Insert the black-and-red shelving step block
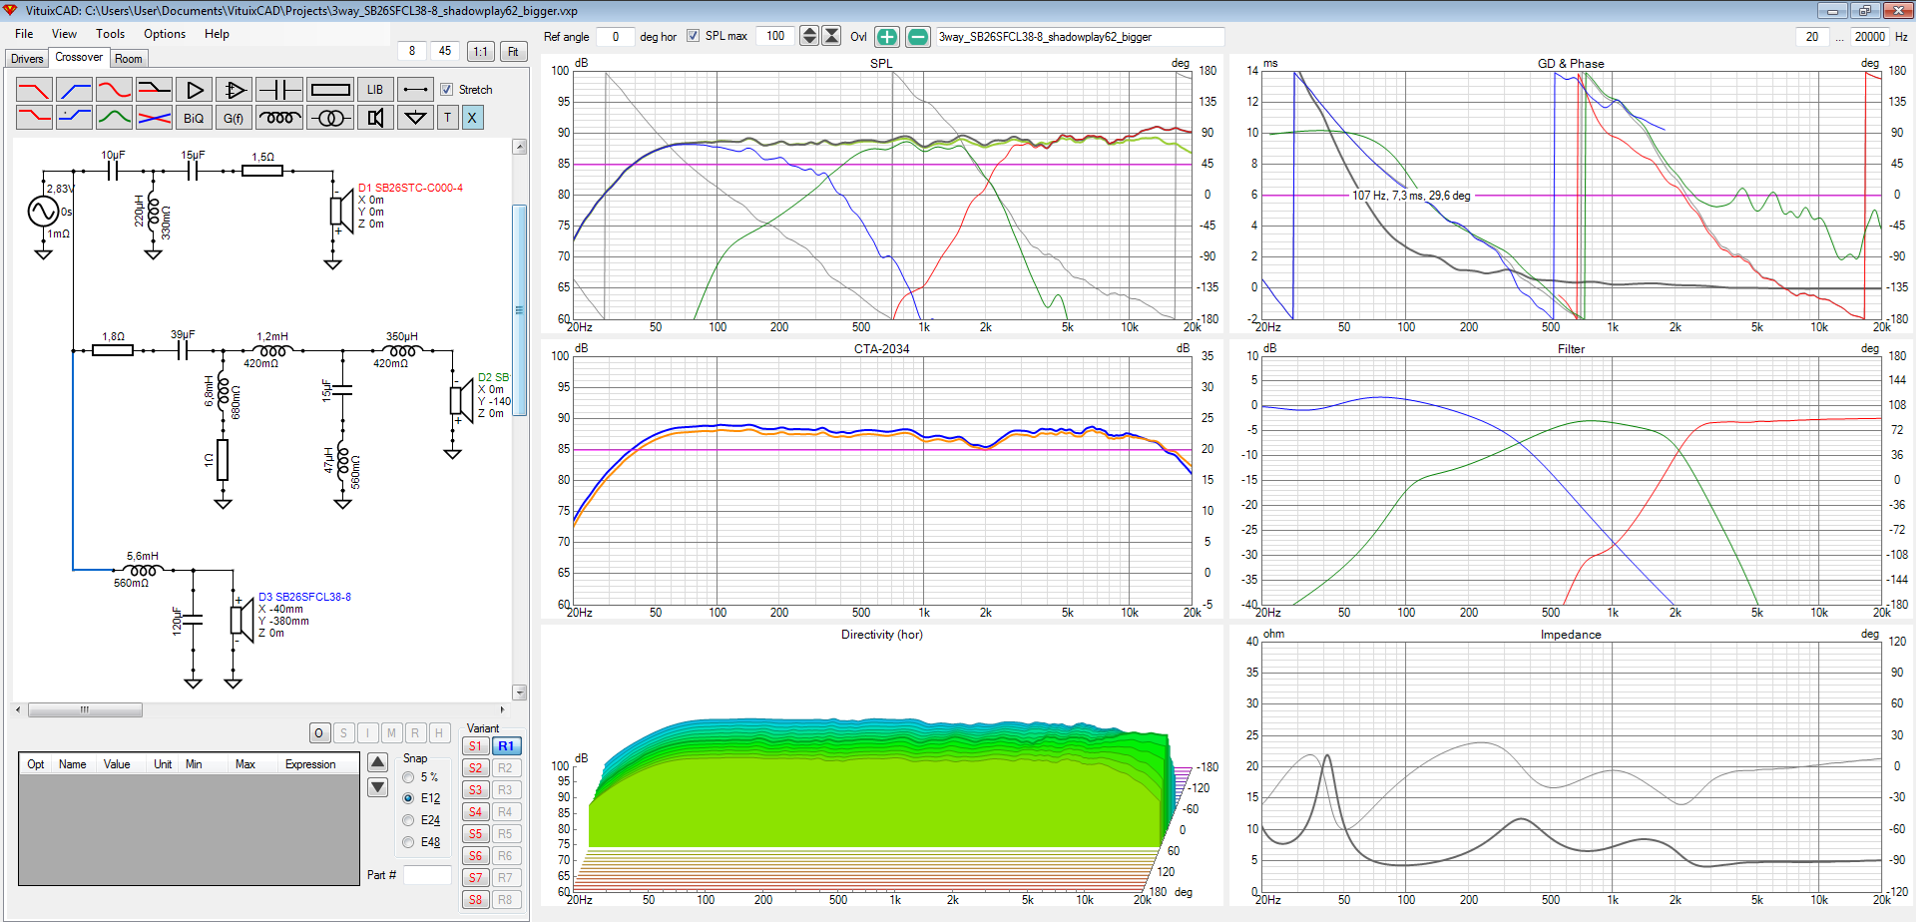Viewport: 1916px width, 922px height. (154, 90)
